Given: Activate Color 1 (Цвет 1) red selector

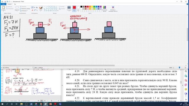Looking at the screenshot, I should pos(74,9).
